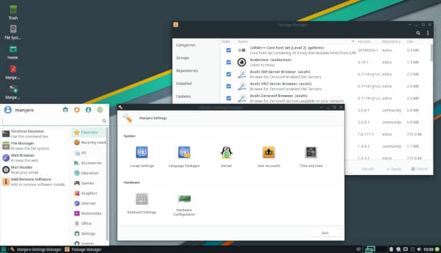The image size is (441, 253).
Task: Select Installed in Package Manager sidebar
Action: click(184, 83)
